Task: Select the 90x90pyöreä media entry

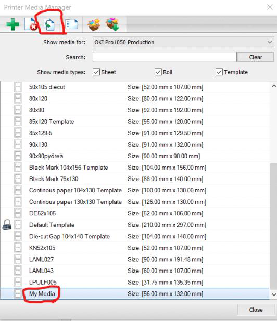Action: point(135,156)
